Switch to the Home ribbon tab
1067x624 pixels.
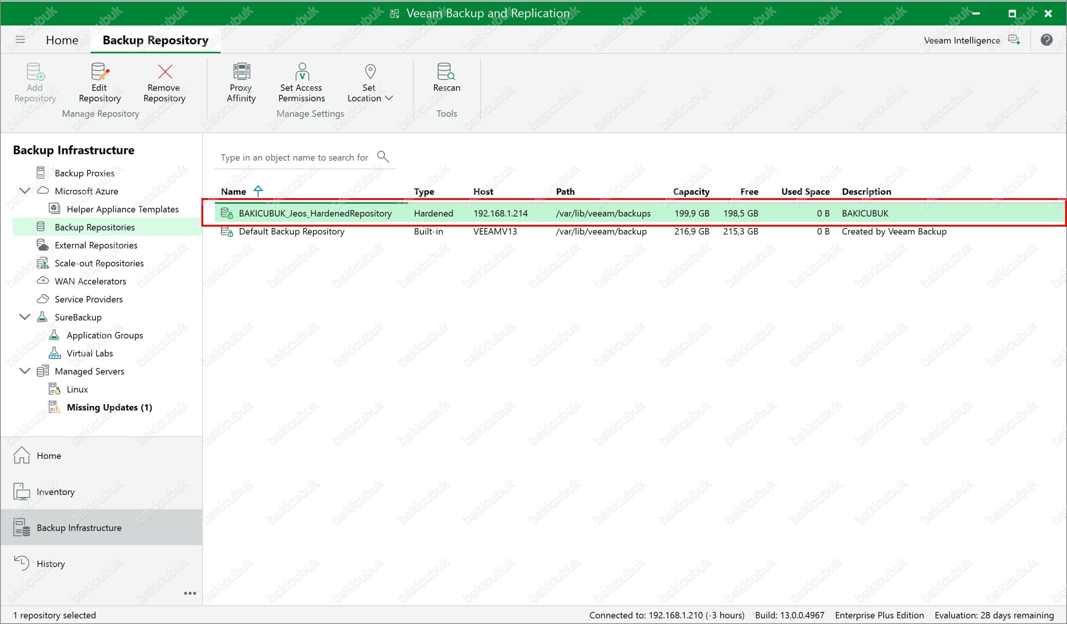point(62,40)
